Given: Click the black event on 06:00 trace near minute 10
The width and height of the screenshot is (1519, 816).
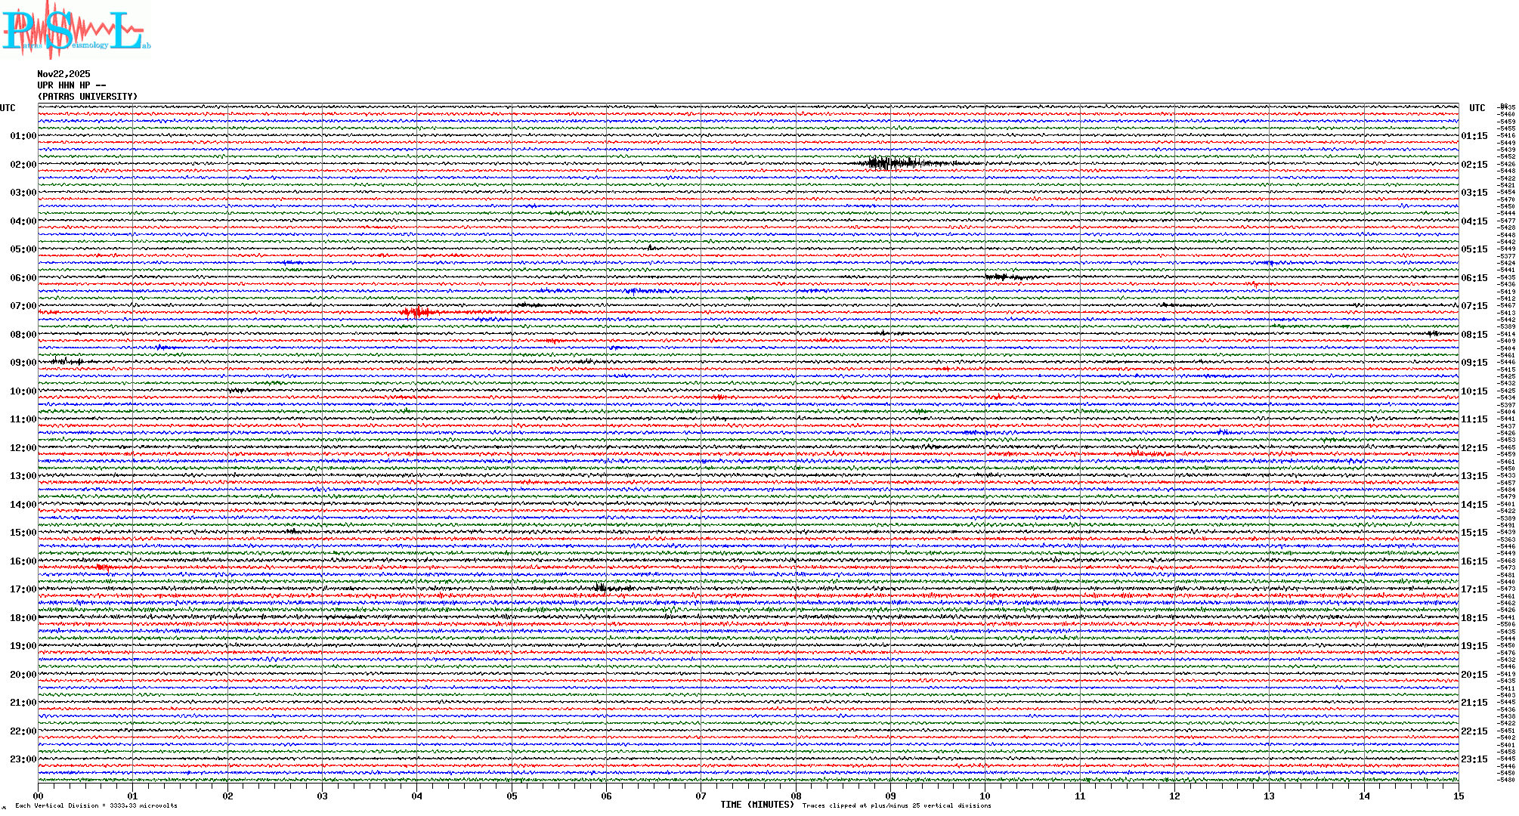Looking at the screenshot, I should [x=1001, y=277].
